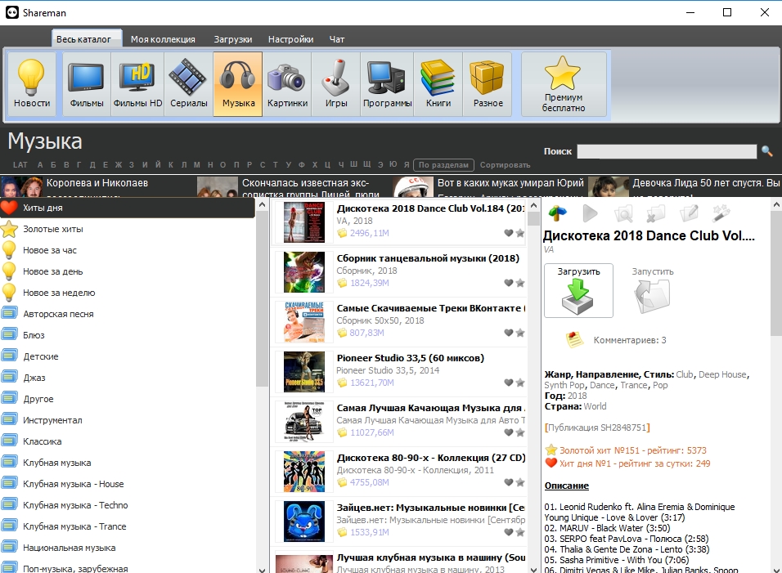Image resolution: width=782 pixels, height=573 pixels.
Task: Click up arrow of music list scrollbar
Action: 533,205
